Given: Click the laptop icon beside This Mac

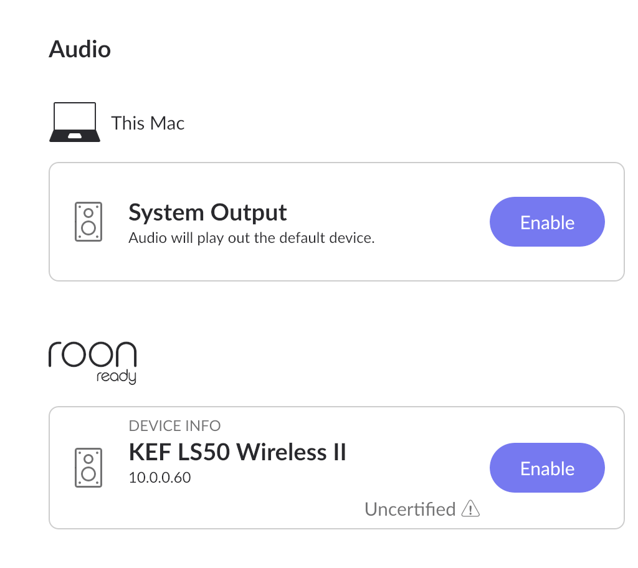Looking at the screenshot, I should coord(75,122).
